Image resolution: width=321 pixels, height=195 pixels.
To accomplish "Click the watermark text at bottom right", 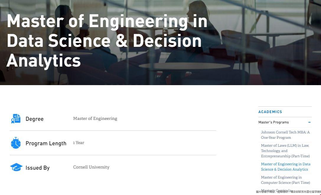I will coord(288,192).
